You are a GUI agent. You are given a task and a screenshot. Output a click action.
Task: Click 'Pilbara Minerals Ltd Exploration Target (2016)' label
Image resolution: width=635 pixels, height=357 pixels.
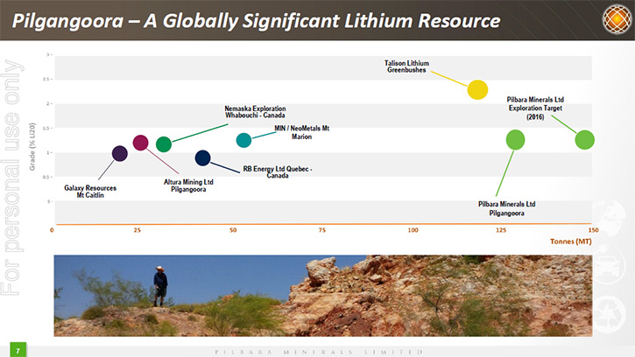coord(535,108)
